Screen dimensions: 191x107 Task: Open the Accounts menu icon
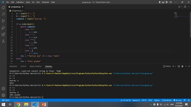click(3, 89)
